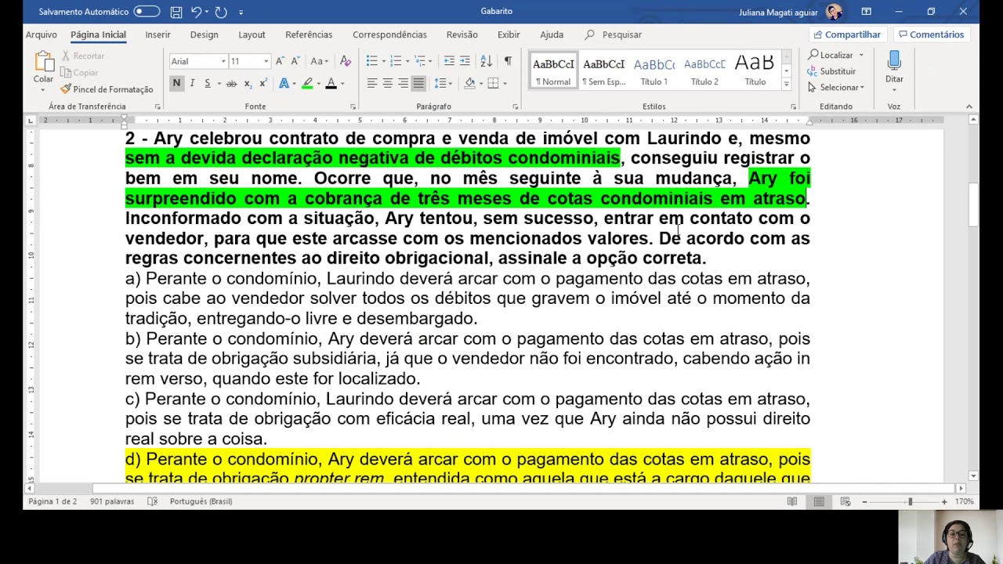
Task: Click the multilevel list icon
Action: [x=420, y=61]
